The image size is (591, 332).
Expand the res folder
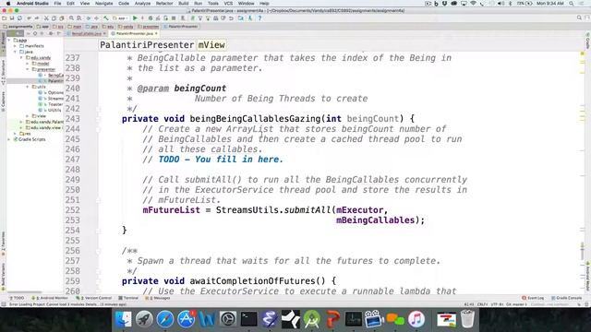pyautogui.click(x=16, y=133)
